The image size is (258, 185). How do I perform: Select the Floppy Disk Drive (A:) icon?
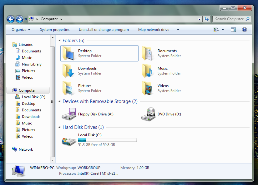69,114
